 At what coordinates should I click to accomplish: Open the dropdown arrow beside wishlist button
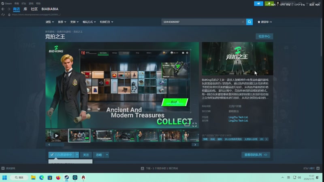77,155
